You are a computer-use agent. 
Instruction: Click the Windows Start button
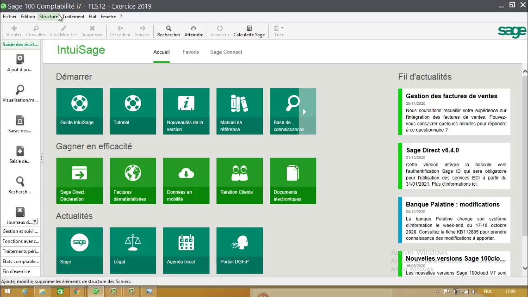[x=7, y=292]
